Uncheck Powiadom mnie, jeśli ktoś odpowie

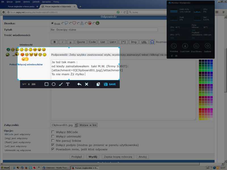[53, 149]
